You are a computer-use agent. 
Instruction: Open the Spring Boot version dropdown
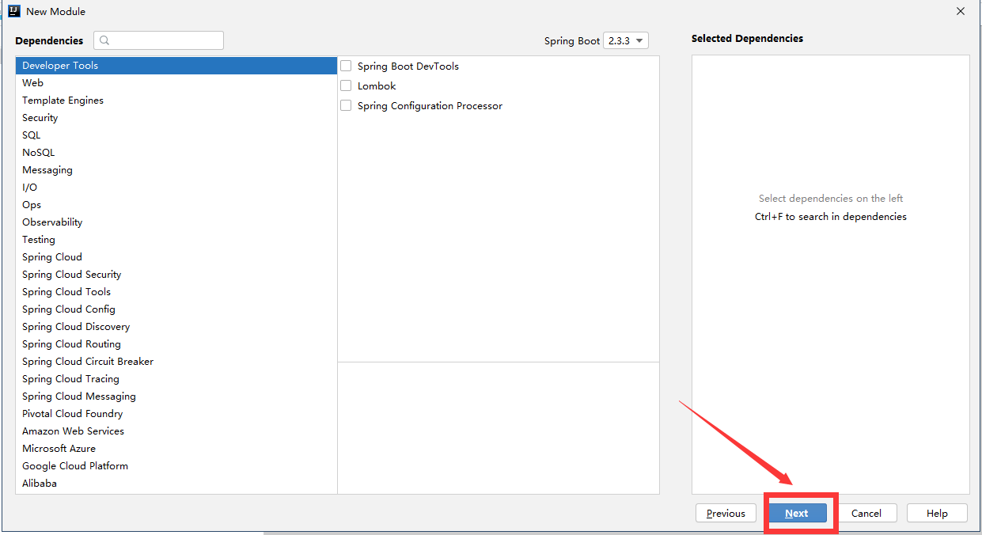click(625, 40)
